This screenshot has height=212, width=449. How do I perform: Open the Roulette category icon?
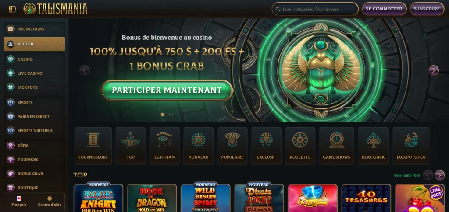click(x=300, y=140)
